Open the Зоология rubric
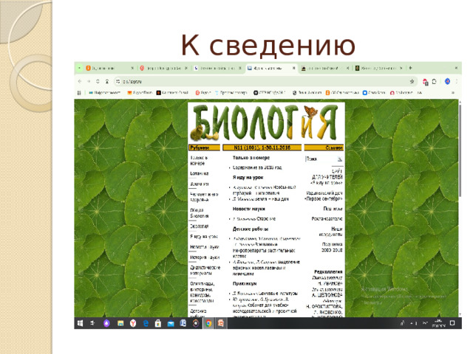473x354 pixels. [x=200, y=184]
